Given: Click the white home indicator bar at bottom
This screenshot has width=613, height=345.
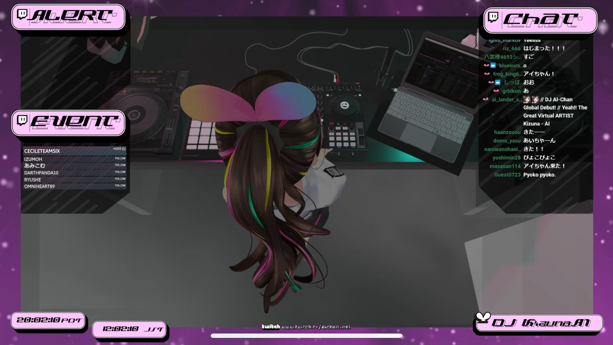Looking at the screenshot, I should click(306, 336).
